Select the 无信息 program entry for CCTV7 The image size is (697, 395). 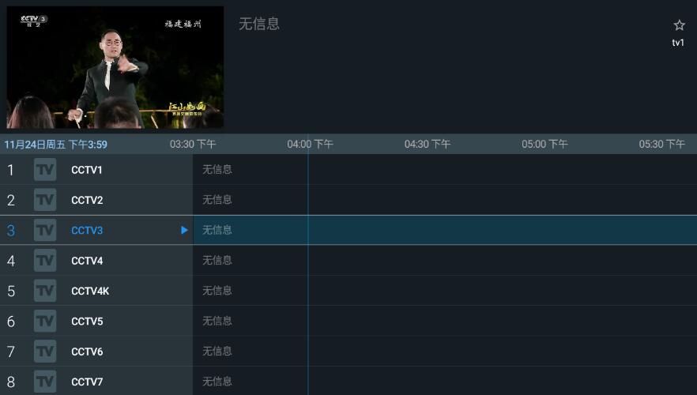[217, 382]
